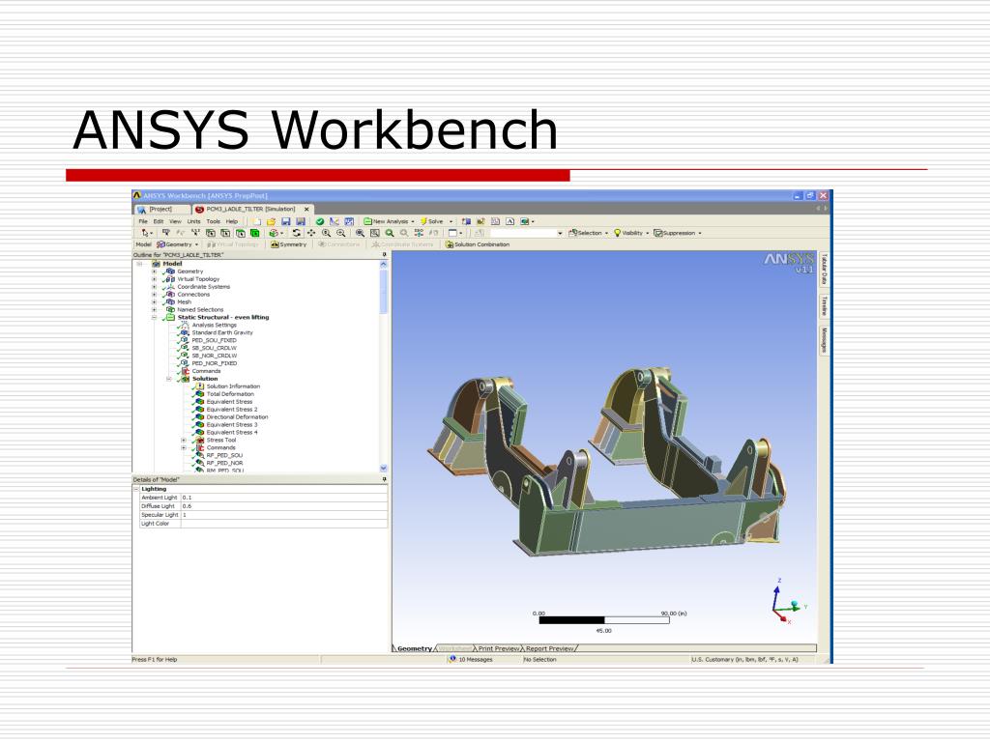Open the Tools menu
The height and width of the screenshot is (742, 990).
[x=214, y=221]
